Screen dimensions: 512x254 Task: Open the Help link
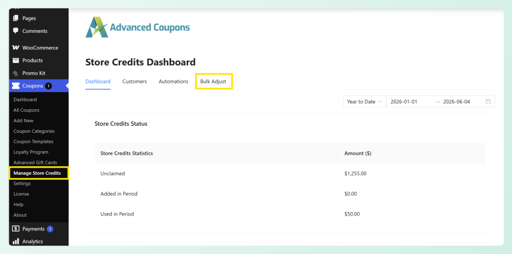click(x=18, y=205)
